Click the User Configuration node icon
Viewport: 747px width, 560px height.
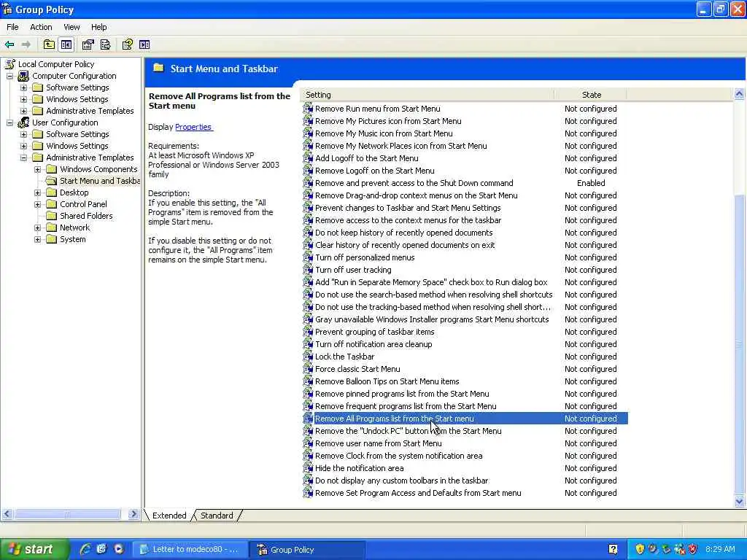(23, 122)
